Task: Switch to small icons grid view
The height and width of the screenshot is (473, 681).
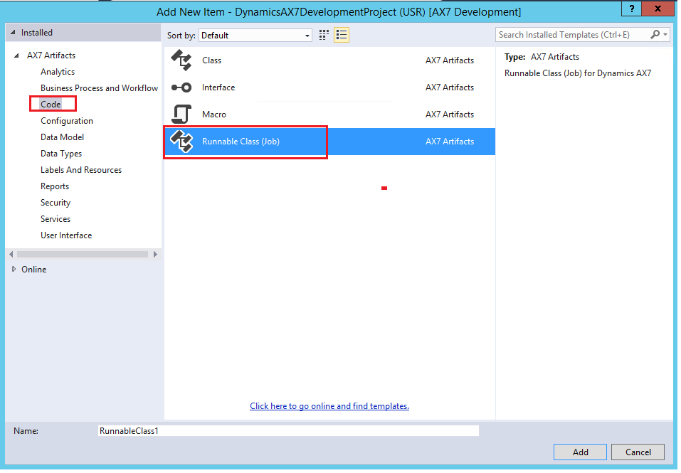Action: coord(324,35)
